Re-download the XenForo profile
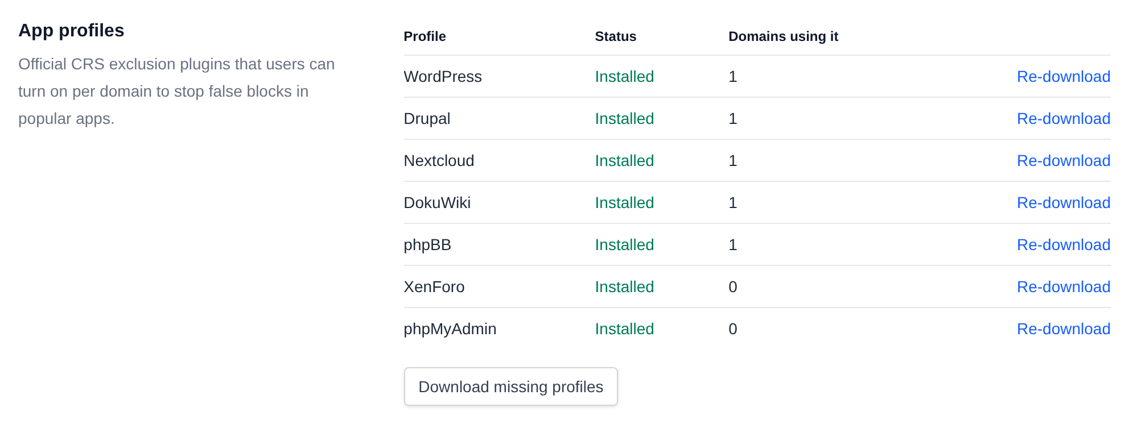 [1064, 287]
